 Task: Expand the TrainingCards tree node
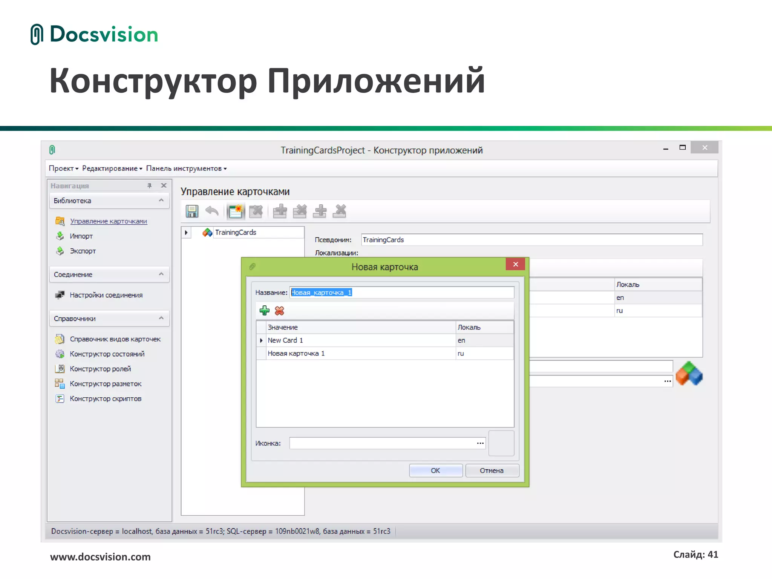pos(186,233)
